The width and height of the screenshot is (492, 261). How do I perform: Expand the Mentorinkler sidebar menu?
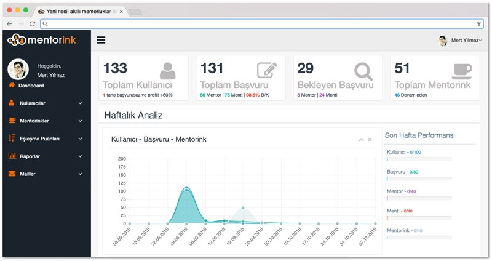pos(46,121)
